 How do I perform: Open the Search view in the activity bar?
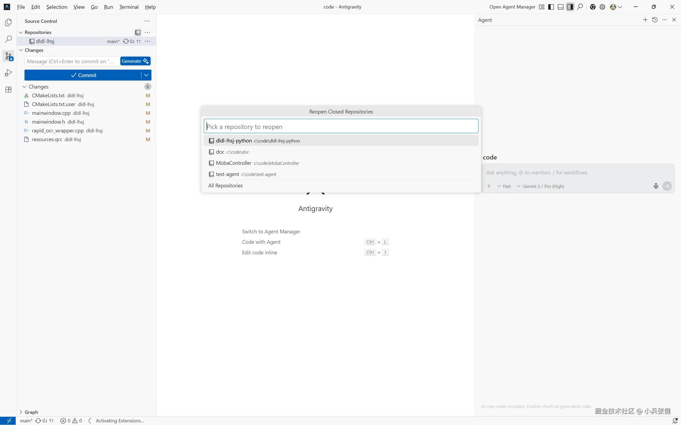coord(9,39)
